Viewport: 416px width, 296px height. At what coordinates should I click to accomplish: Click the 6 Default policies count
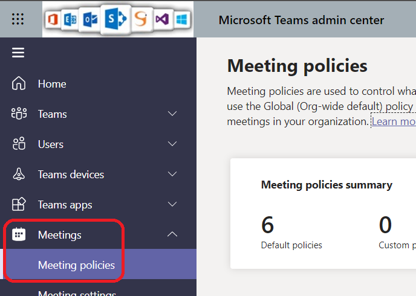click(267, 225)
